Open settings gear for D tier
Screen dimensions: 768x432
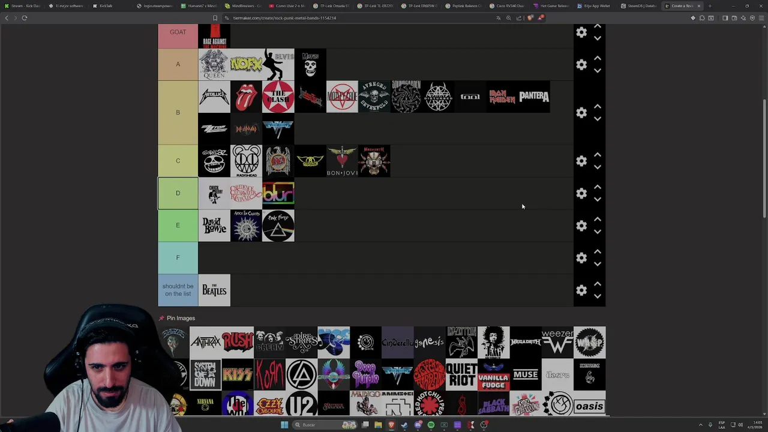click(581, 193)
